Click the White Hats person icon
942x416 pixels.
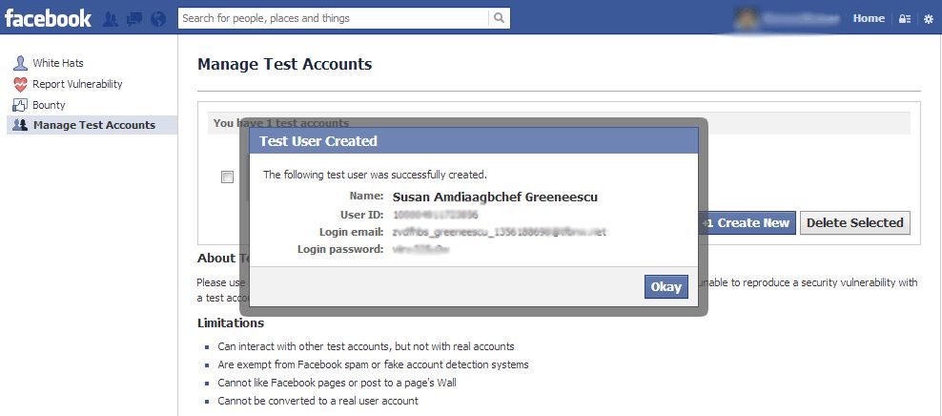[x=20, y=63]
